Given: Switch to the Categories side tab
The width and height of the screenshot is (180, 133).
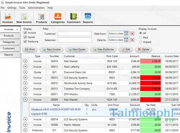Looking at the screenshot, I should 10,42.
